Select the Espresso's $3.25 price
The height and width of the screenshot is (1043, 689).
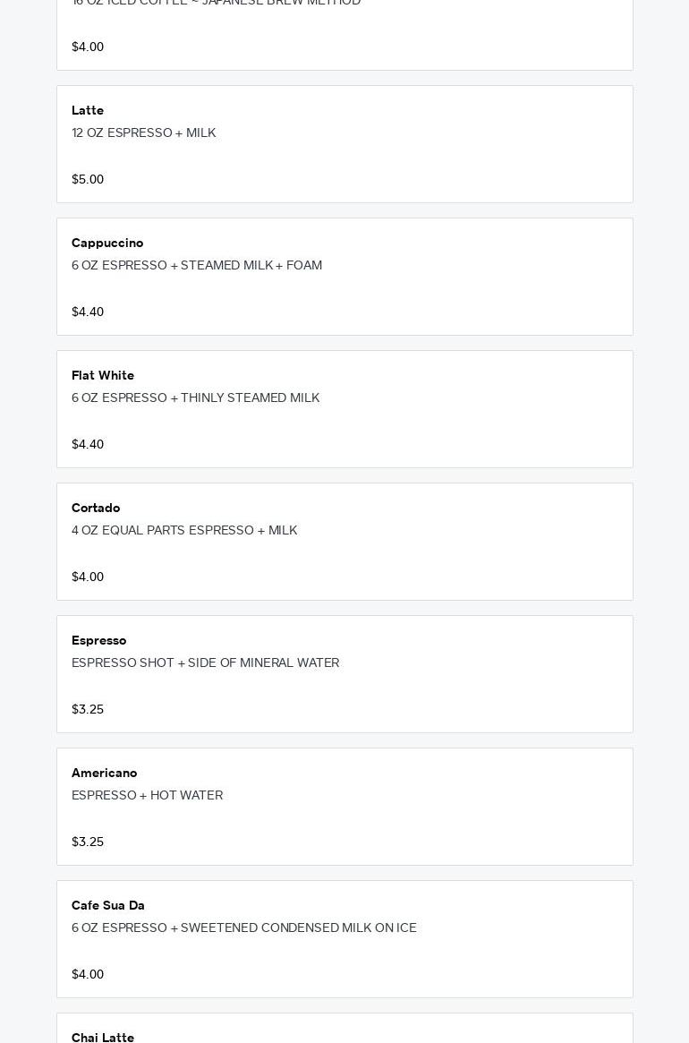[x=88, y=709]
